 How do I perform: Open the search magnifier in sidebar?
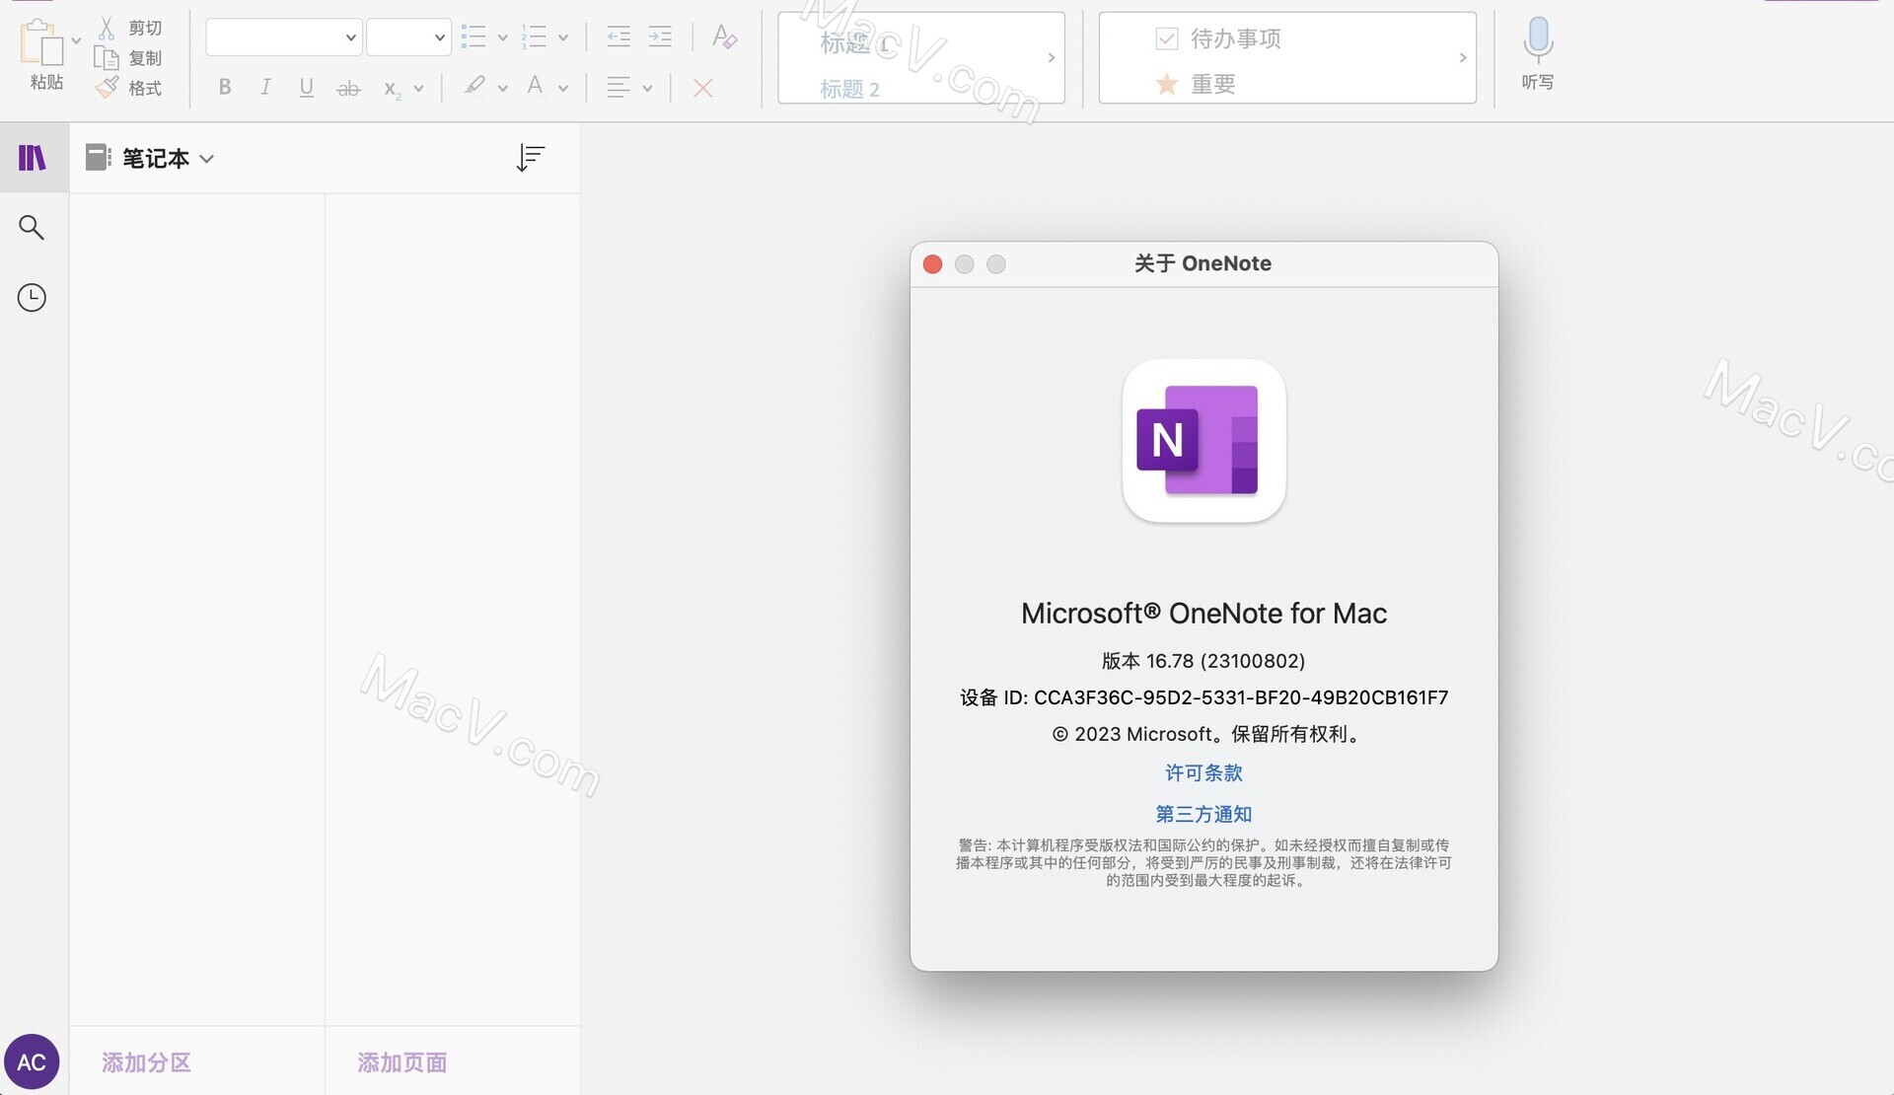click(x=32, y=228)
